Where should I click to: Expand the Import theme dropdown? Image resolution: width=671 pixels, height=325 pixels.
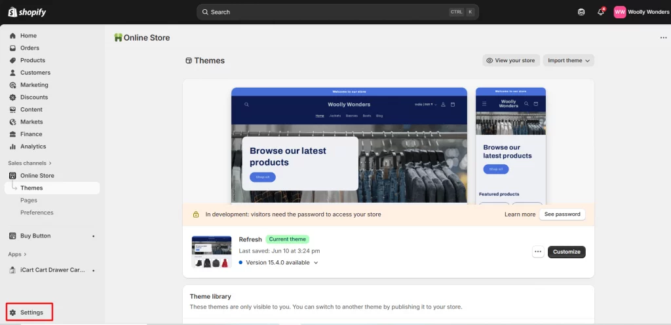tap(569, 61)
